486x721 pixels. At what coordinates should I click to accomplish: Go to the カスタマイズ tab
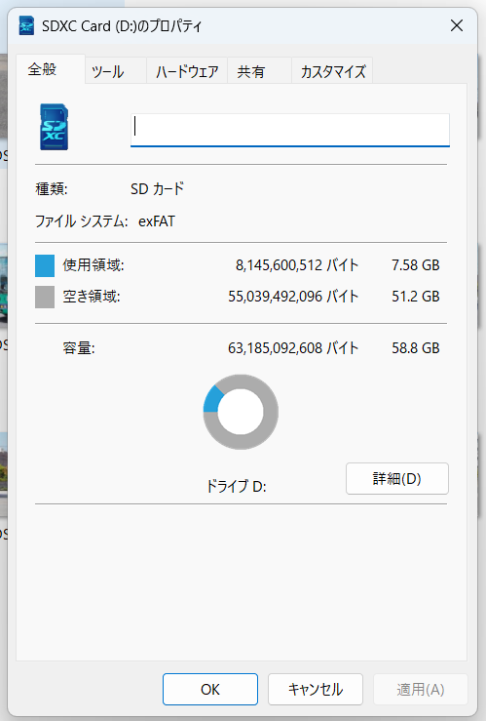(x=333, y=72)
